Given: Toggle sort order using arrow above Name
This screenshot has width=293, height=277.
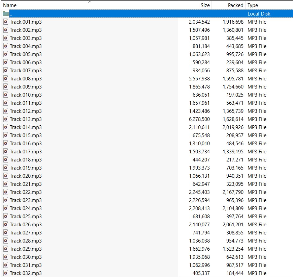Looking at the screenshot, I should tap(90, 2).
